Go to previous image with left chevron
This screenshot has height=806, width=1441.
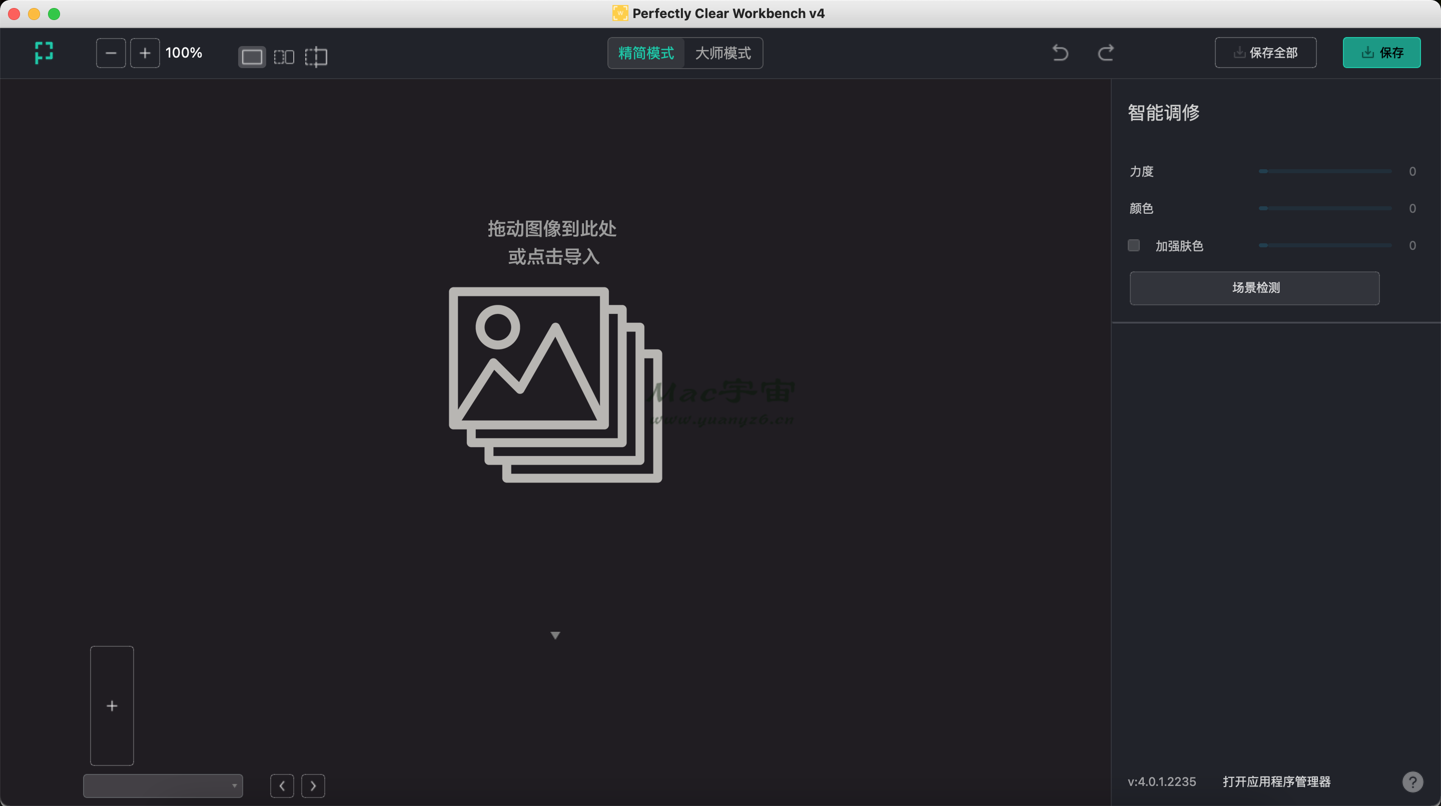click(282, 786)
